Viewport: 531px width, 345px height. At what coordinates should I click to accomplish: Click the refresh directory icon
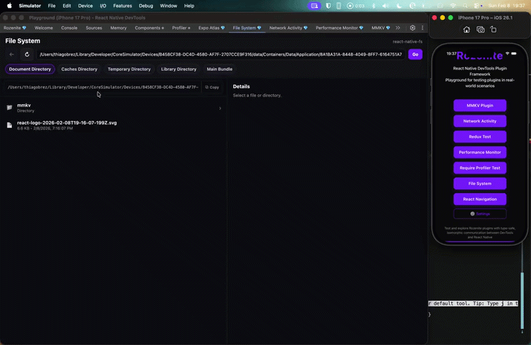coord(27,54)
